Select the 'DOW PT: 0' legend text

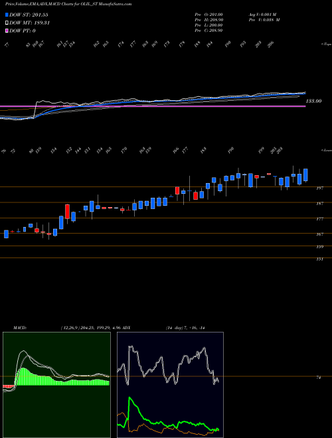[22, 31]
